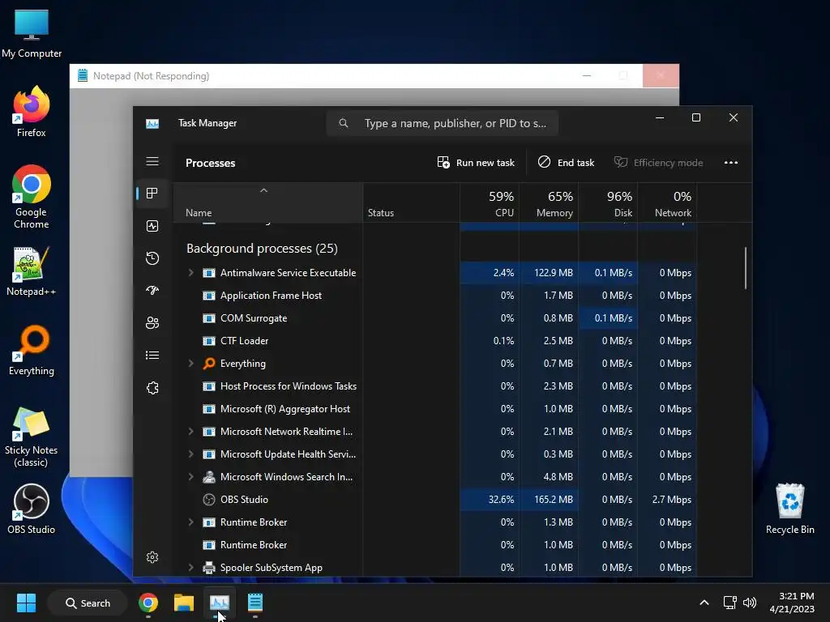
Task: Click the Efficiency mode button
Action: 658,162
